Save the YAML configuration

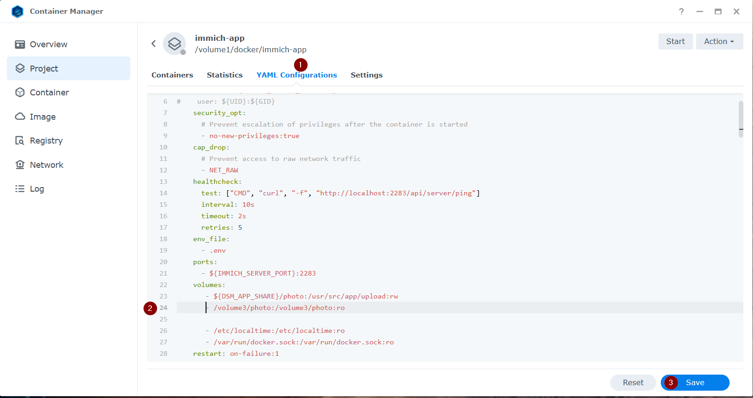695,382
